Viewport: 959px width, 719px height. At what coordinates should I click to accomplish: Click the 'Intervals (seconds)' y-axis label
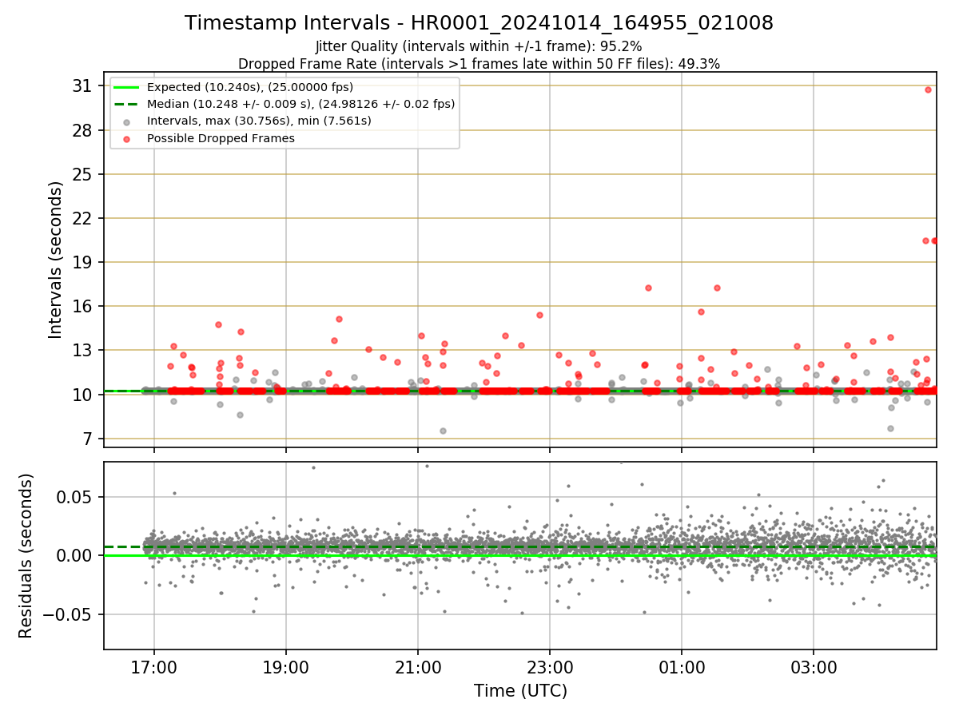point(56,260)
